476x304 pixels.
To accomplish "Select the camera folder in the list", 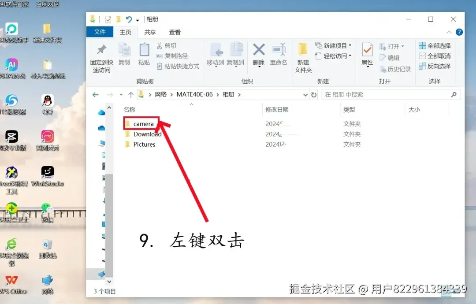I will click(143, 124).
